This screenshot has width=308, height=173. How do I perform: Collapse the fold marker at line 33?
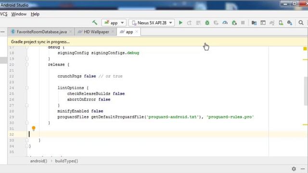[x=27, y=140]
